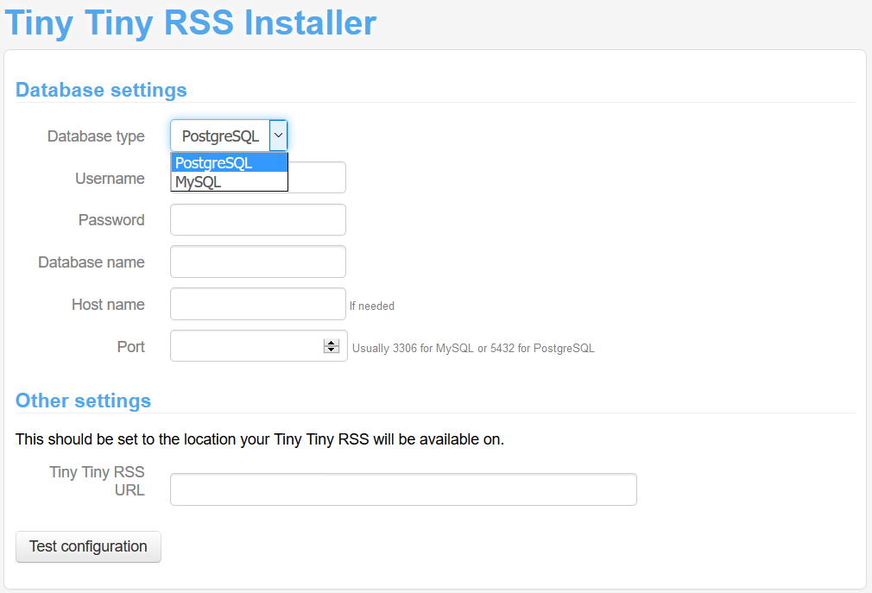The height and width of the screenshot is (593, 872).
Task: Click the Test configuration button
Action: click(88, 546)
